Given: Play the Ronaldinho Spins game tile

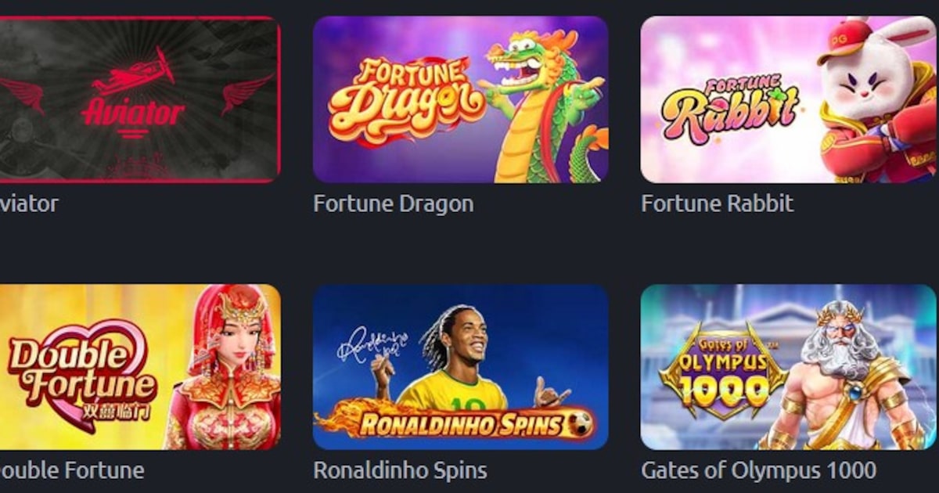Looking at the screenshot, I should click(461, 367).
